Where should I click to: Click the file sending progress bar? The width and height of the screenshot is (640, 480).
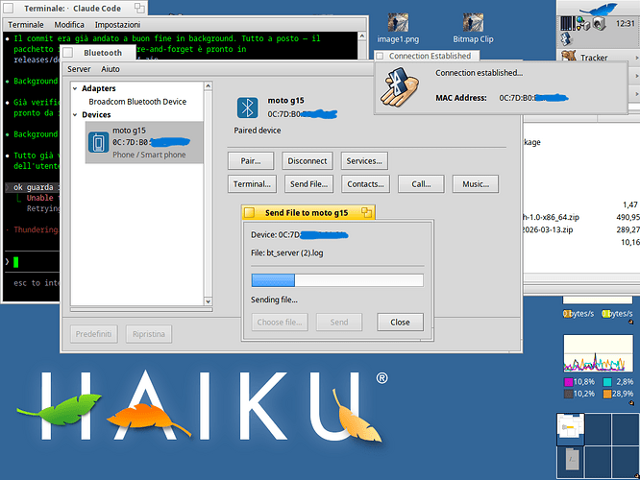[x=336, y=280]
